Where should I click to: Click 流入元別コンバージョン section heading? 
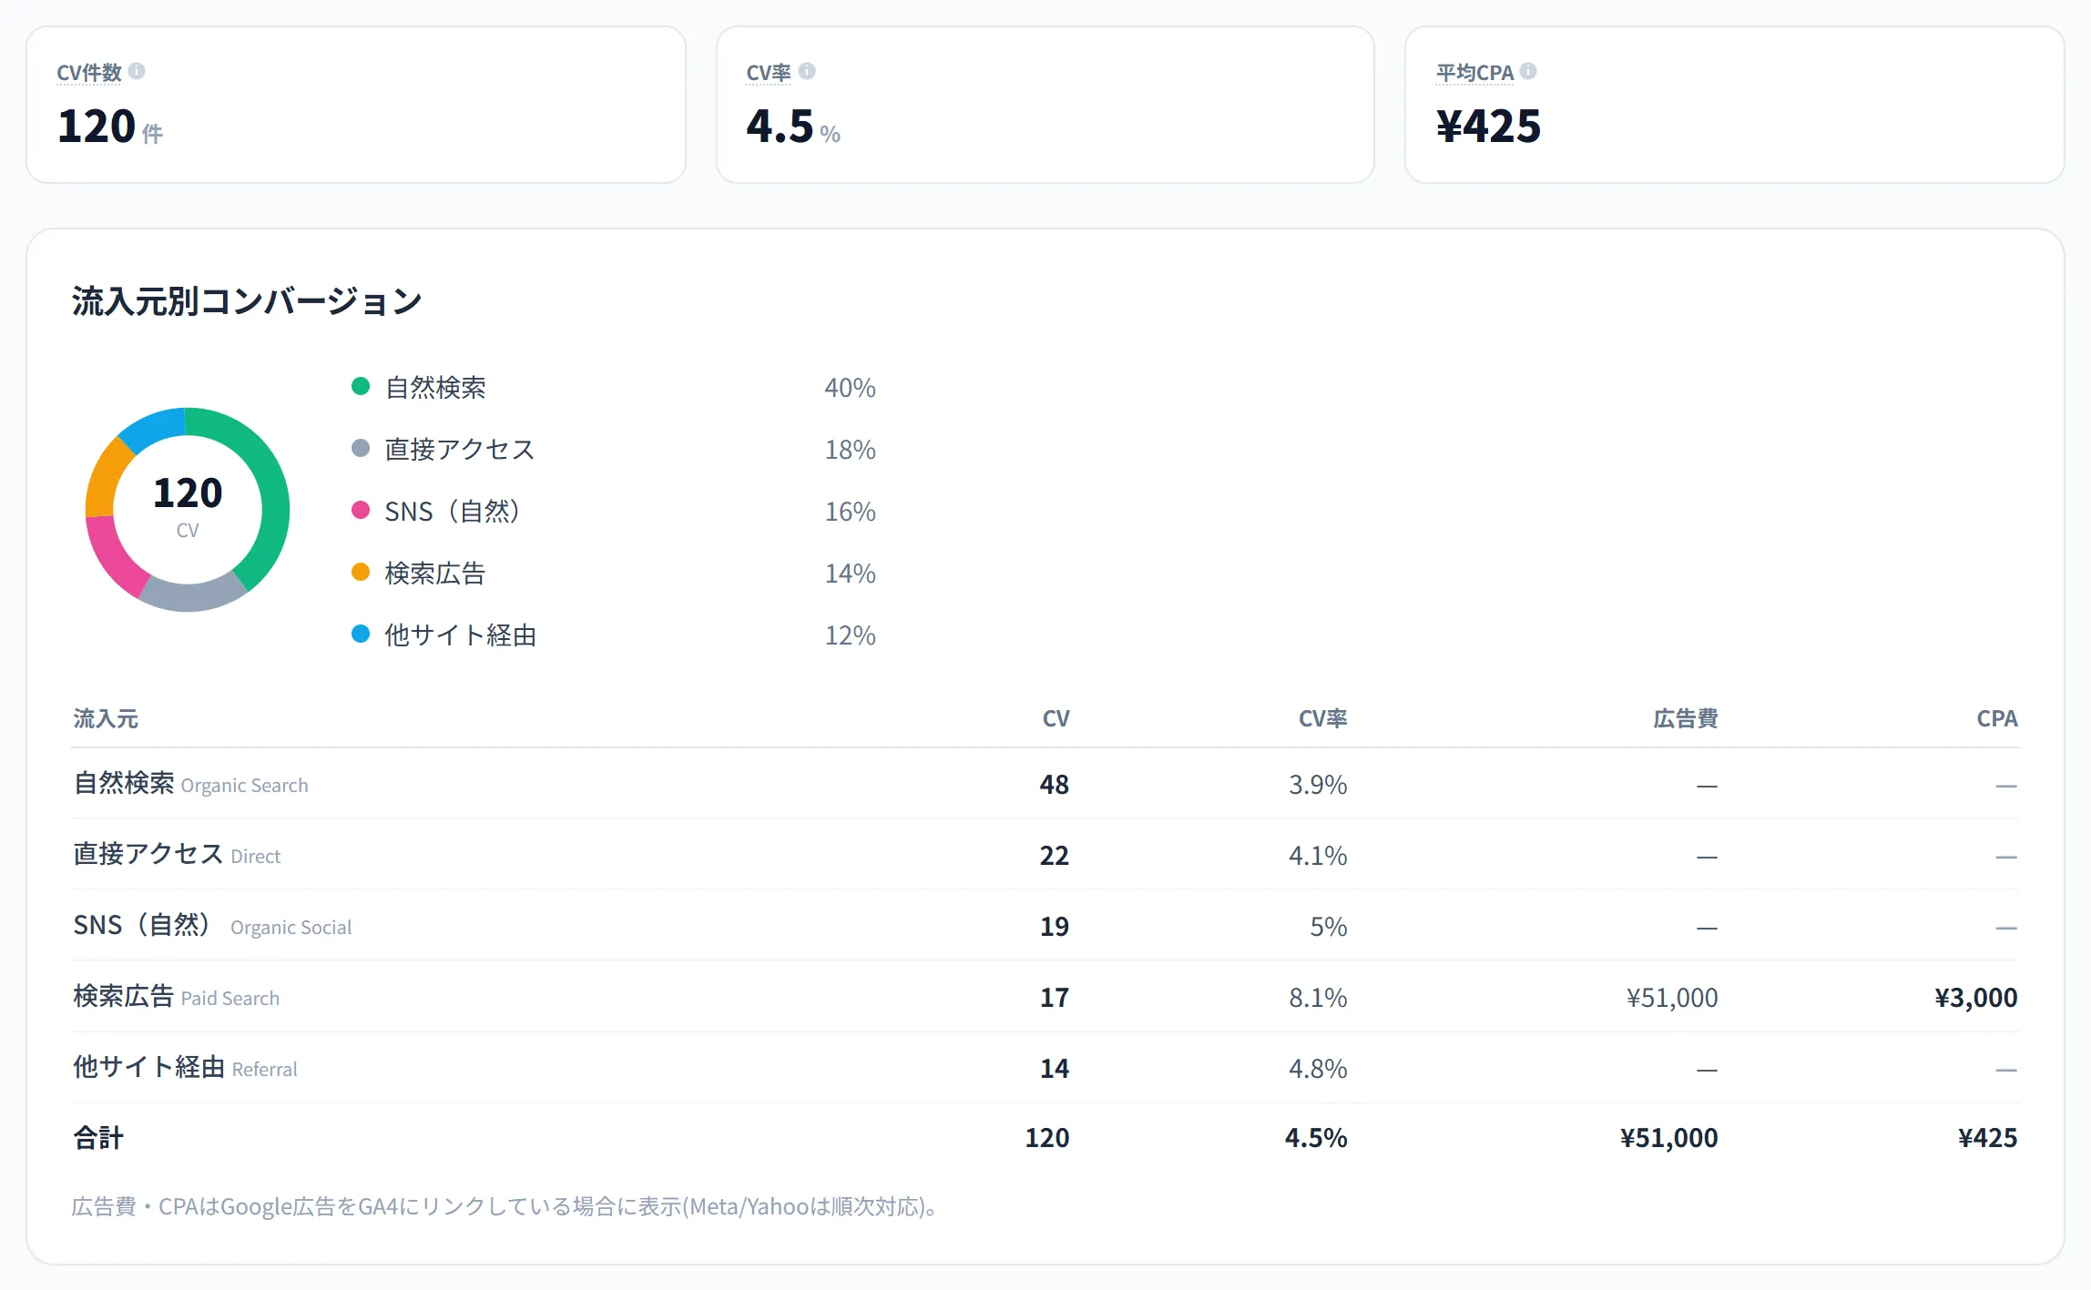tap(247, 301)
